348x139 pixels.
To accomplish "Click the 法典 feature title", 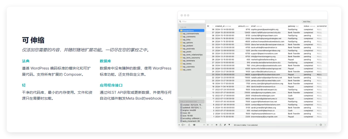I will [26, 61].
